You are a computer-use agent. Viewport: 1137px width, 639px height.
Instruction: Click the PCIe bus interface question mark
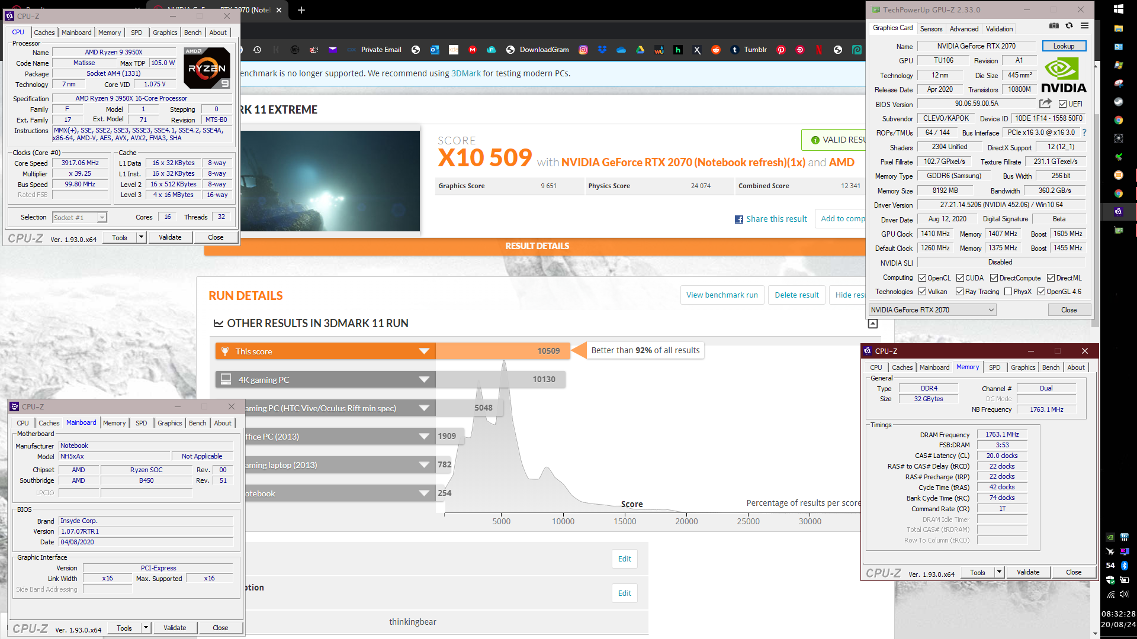click(1084, 133)
